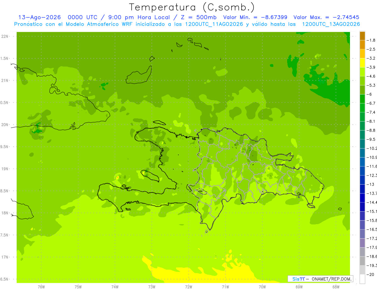The image size is (377, 291).
Task: Click the 'Valor Max. = -2.74545' text
Action: tap(326, 18)
